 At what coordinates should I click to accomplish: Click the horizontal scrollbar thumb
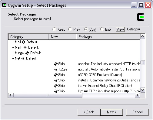point(48,95)
